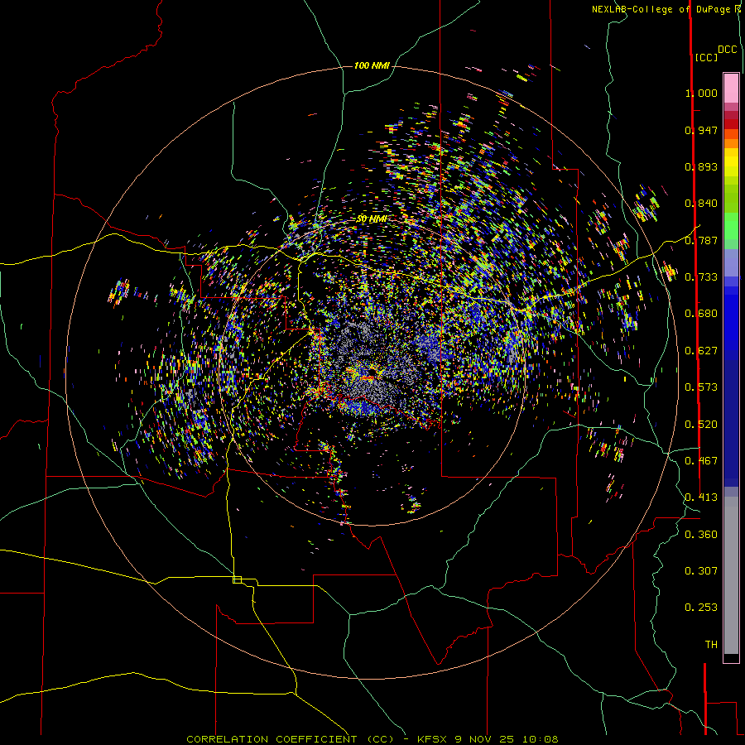Click the 100 NMI range ring label
745x745 pixels.
pos(372,65)
